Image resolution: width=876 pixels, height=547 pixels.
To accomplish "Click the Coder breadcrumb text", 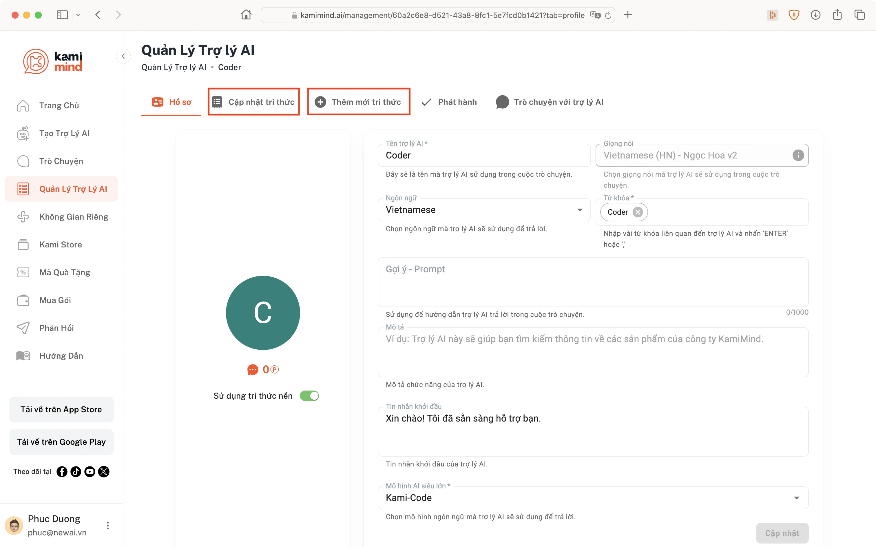I will pyautogui.click(x=229, y=67).
